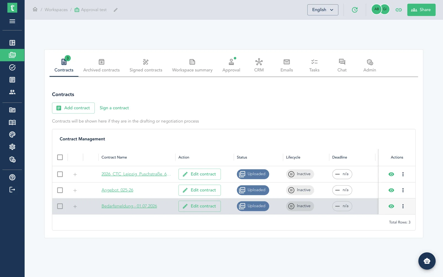Image resolution: width=443 pixels, height=277 pixels.
Task: Click the Add contract button
Action: click(x=73, y=108)
